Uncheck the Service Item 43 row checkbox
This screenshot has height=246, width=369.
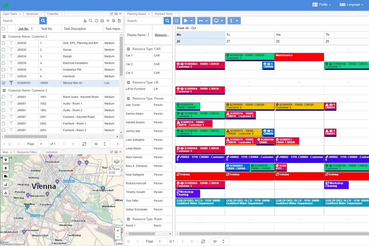(3, 83)
